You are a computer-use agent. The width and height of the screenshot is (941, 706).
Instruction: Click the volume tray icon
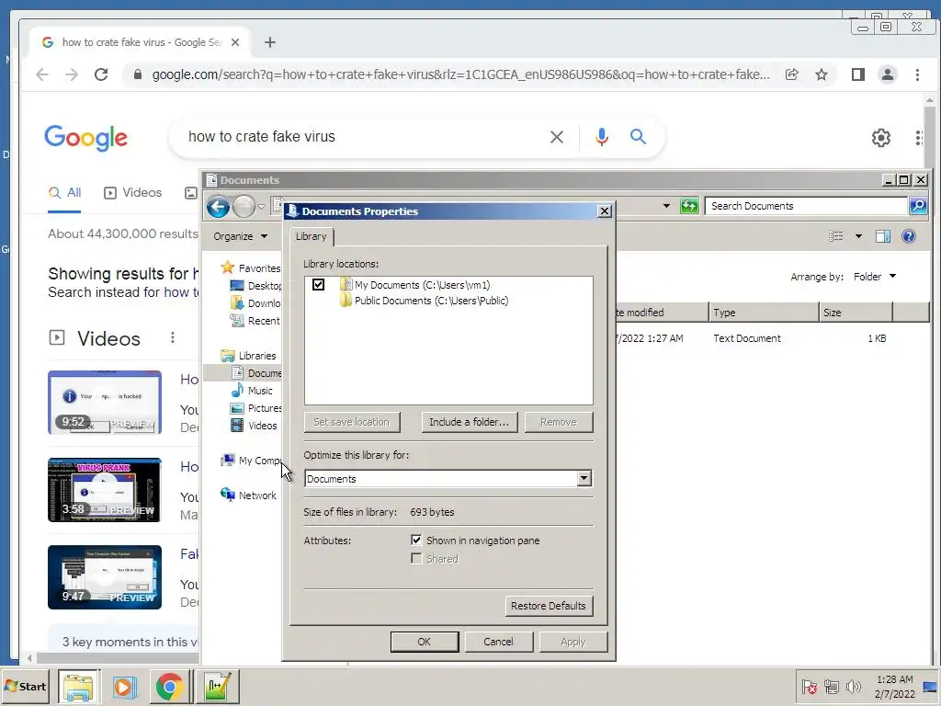point(853,687)
